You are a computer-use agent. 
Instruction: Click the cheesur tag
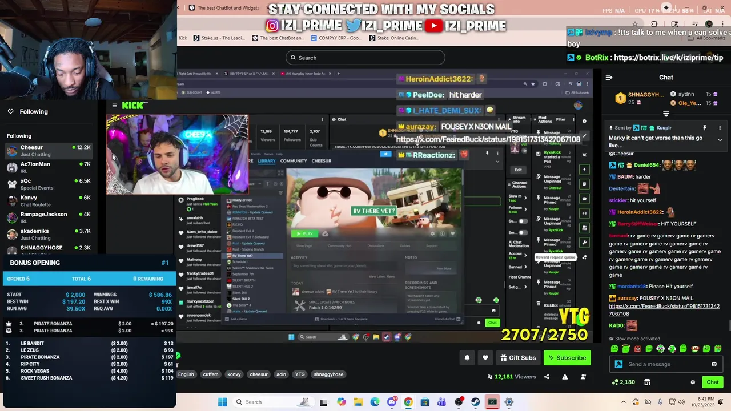259,374
